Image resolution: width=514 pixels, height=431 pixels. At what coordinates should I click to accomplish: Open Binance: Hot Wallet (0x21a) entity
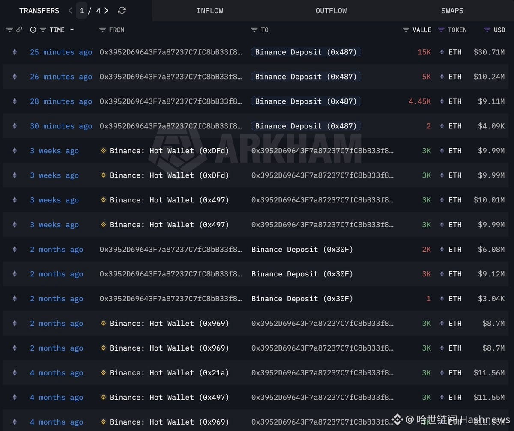click(169, 373)
